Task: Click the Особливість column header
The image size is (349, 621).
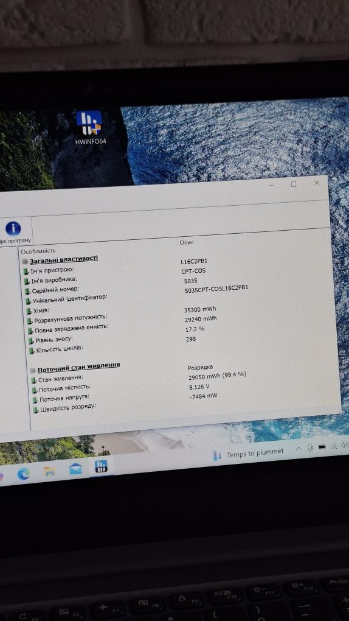Action: pos(38,251)
